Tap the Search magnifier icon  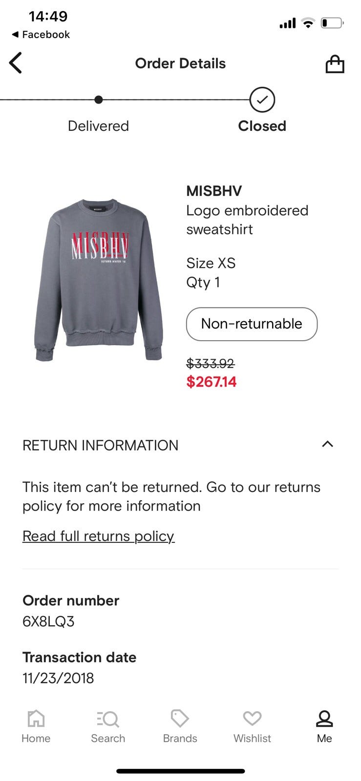tap(108, 719)
